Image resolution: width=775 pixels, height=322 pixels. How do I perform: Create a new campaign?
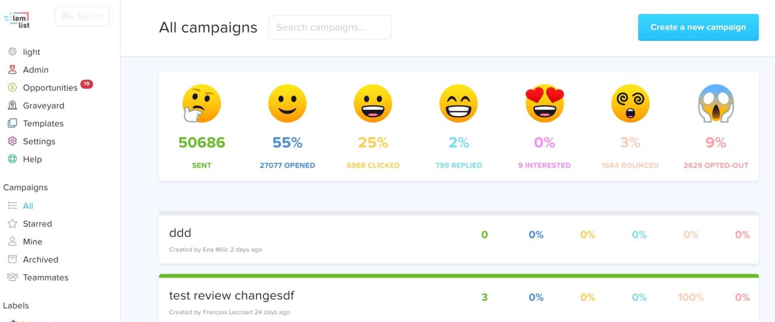[698, 27]
